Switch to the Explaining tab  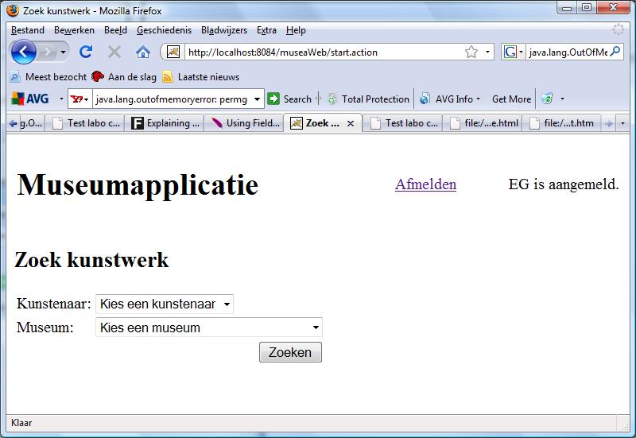click(x=165, y=123)
